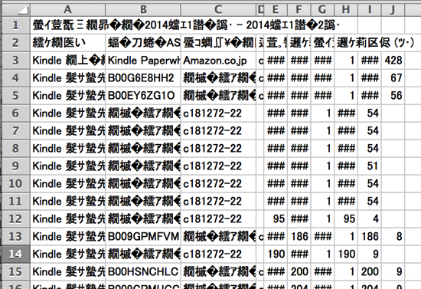Click cell B009GPMFVM
421x289 pixels.
tap(143, 236)
